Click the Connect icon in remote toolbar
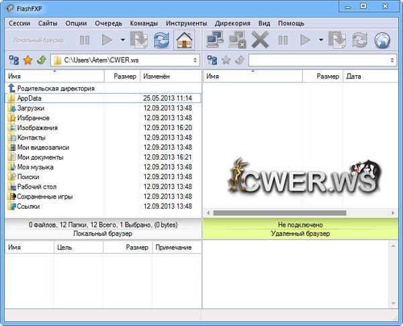 (216, 40)
